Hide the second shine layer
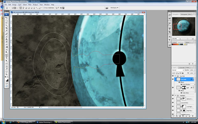The height and width of the screenshot is (124, 198). [173, 103]
